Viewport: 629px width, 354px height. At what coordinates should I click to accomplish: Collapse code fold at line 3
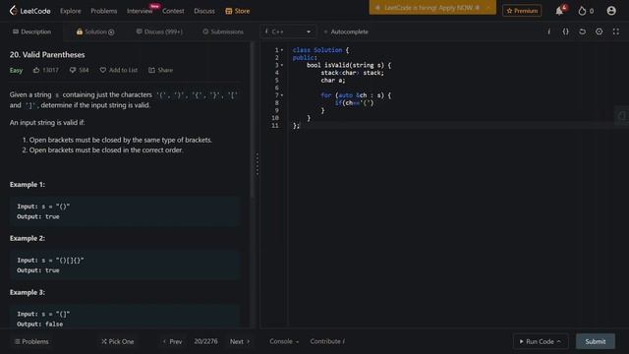282,65
